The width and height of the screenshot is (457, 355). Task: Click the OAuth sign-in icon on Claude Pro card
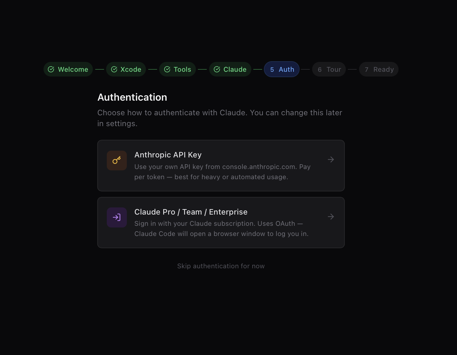117,217
